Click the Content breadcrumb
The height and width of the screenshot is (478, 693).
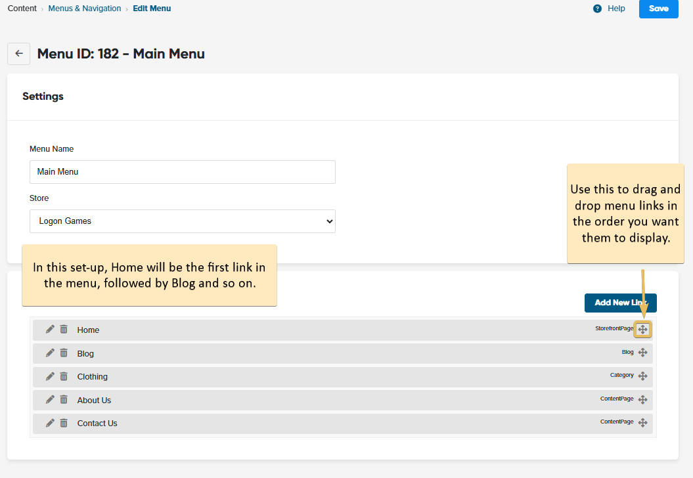[x=22, y=9]
